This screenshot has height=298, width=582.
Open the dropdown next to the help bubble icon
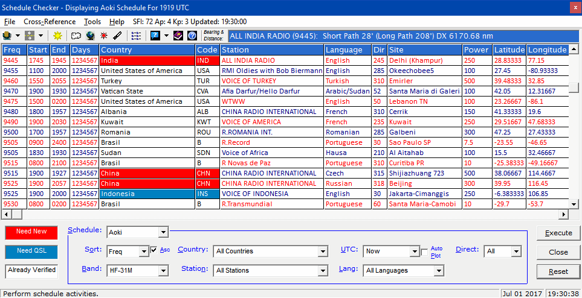coord(166,36)
